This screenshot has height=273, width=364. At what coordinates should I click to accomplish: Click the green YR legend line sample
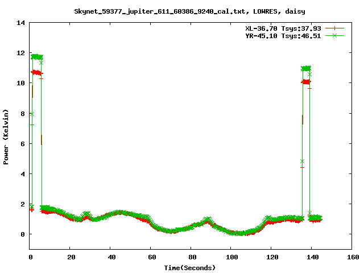[x=334, y=35]
